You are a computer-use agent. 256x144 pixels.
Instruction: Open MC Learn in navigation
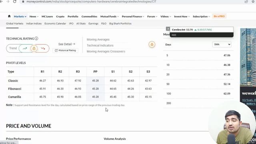click(x=47, y=16)
